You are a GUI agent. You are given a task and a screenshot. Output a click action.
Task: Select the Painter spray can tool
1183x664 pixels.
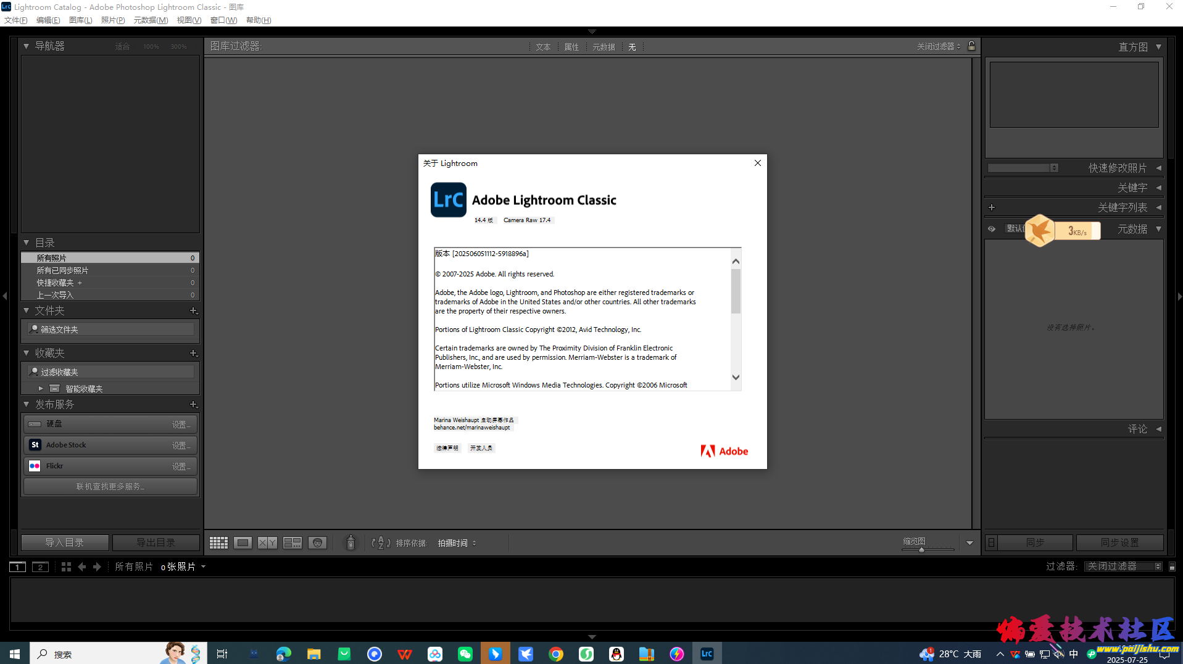tap(351, 543)
